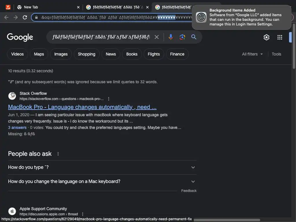
Task: Click the discussions.apple.com thread URL
Action: click(49, 214)
